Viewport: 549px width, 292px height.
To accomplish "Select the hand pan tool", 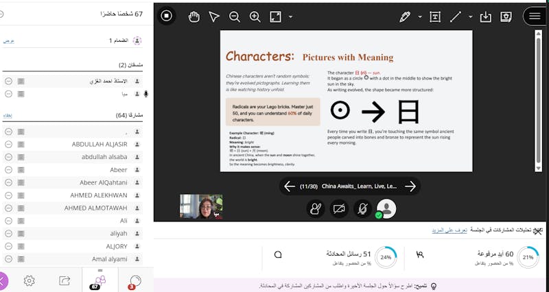I will coord(194,16).
